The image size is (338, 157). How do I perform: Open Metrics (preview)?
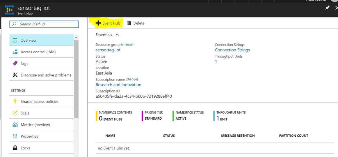[x=41, y=125]
